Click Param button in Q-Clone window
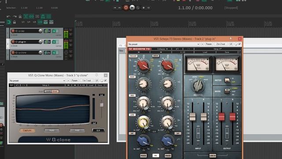The image size is (282, 159). coord(74,80)
